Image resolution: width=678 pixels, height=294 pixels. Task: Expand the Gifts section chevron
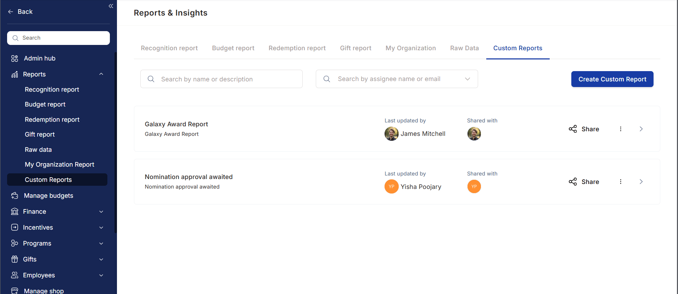point(101,259)
